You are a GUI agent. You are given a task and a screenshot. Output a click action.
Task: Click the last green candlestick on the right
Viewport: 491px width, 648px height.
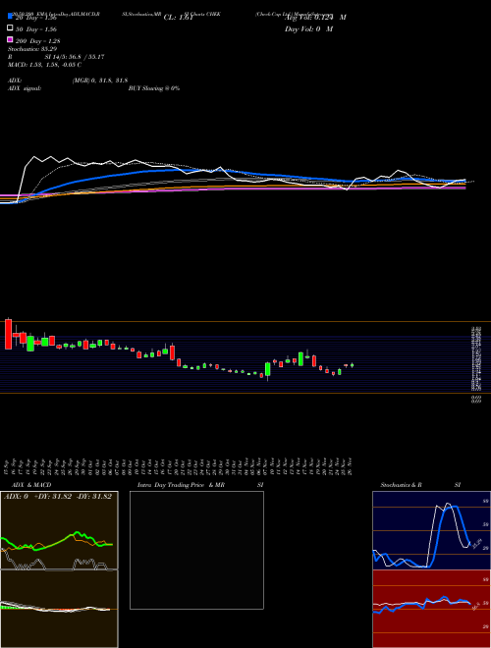click(353, 365)
